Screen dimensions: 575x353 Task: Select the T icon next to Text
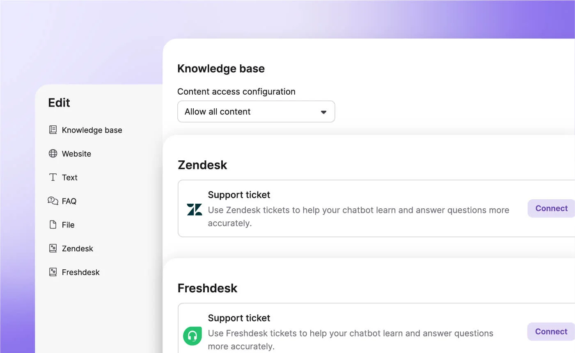click(53, 177)
